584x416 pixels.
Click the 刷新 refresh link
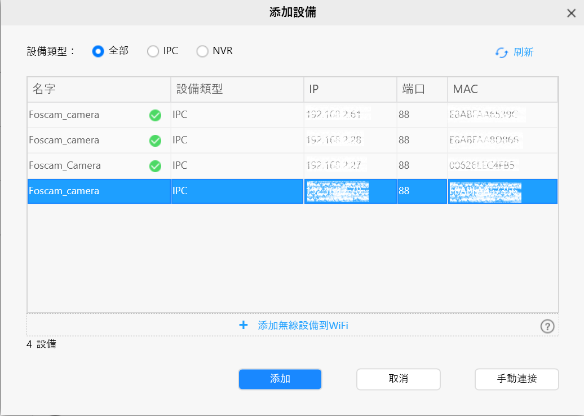(523, 52)
